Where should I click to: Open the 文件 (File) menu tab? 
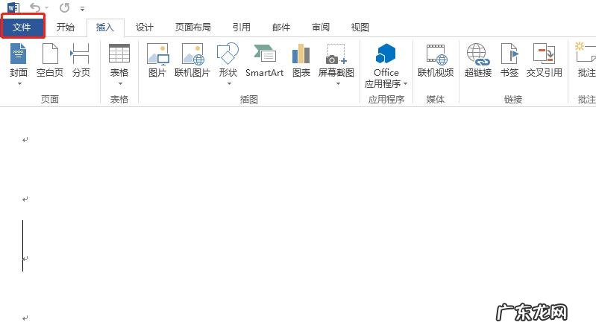coord(22,27)
